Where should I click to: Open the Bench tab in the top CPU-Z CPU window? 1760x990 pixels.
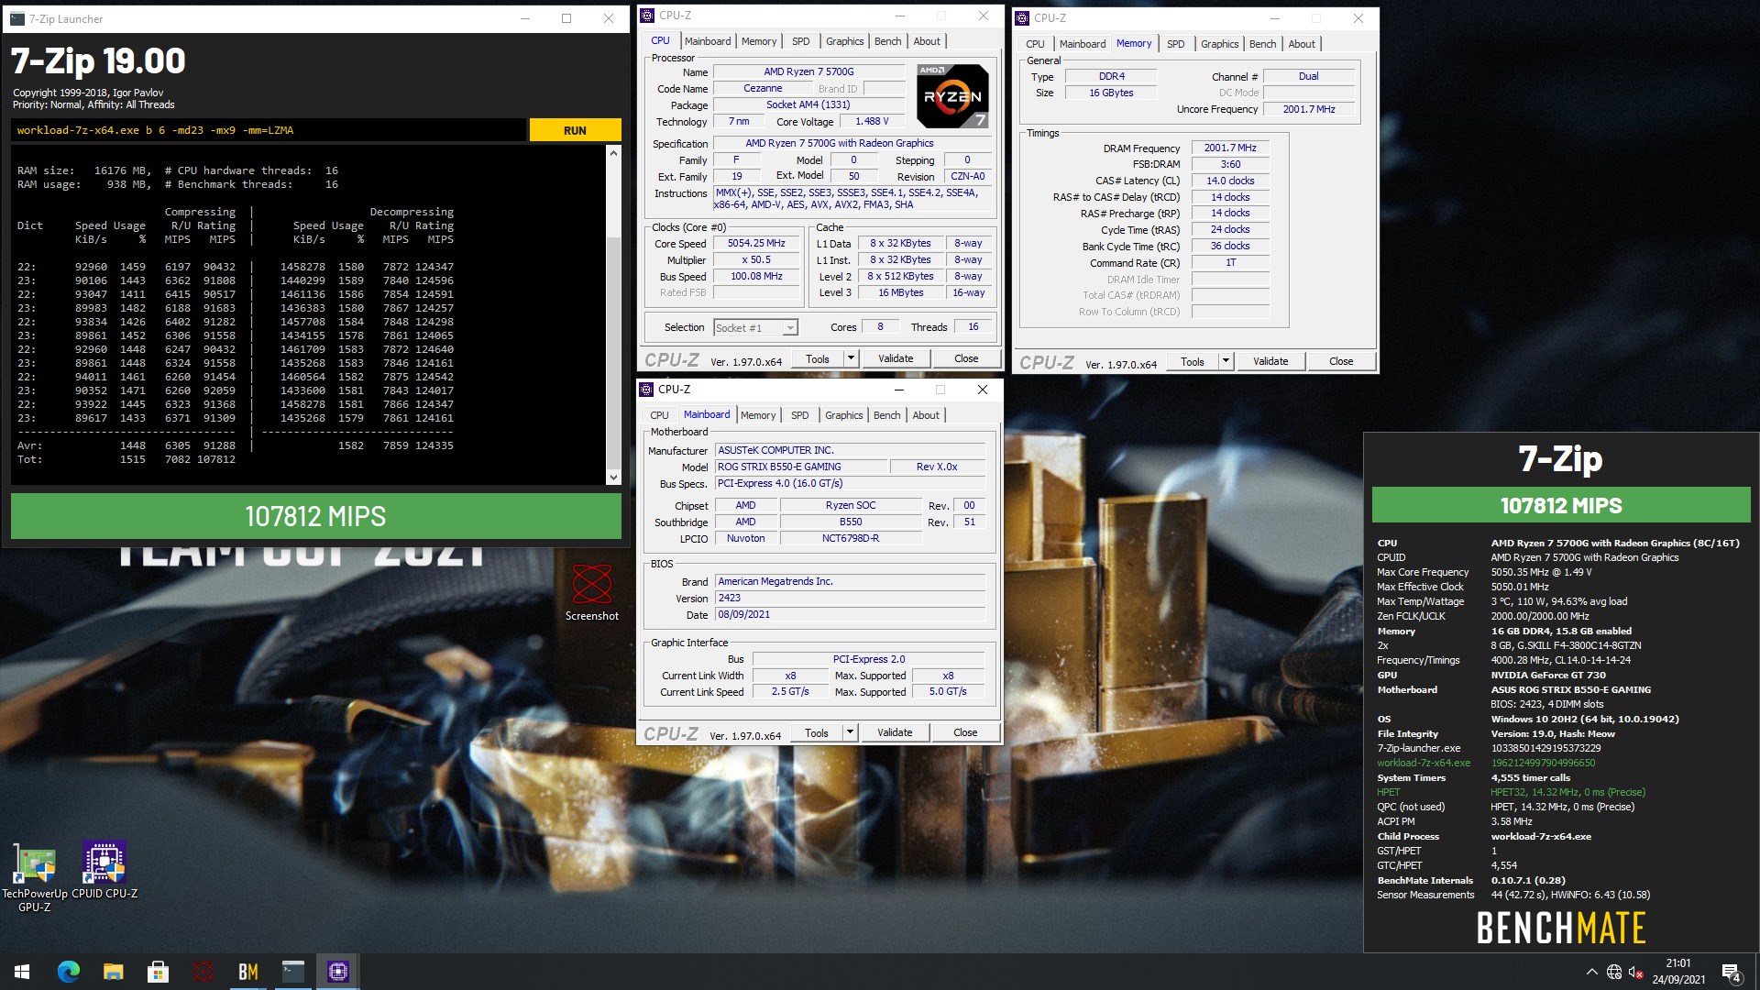point(887,41)
